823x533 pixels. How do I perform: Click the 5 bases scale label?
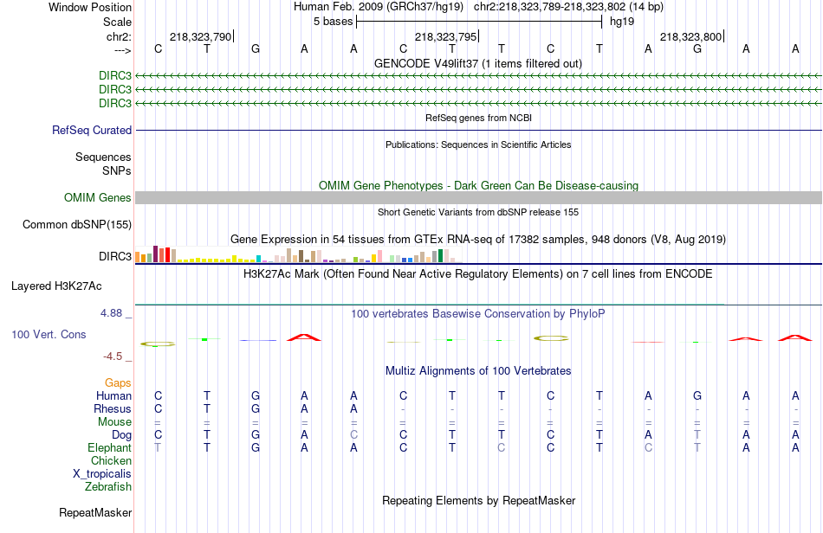coord(333,22)
